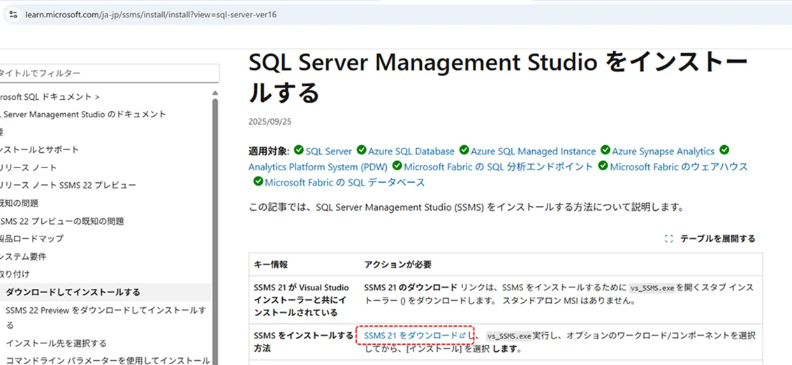Open Analytics Platform System (PDW) link

318,167
